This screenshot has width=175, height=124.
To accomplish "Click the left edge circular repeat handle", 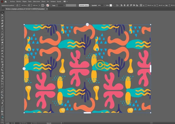I will pyautogui.click(x=24, y=69).
